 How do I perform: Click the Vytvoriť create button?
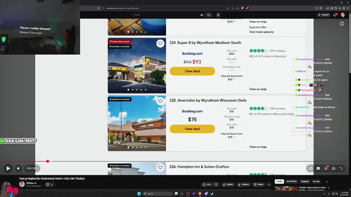coord(324,15)
